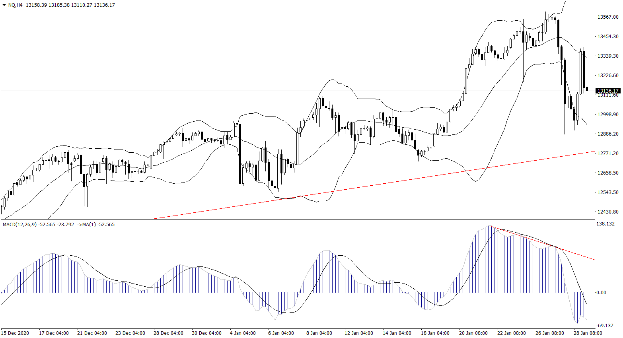The width and height of the screenshot is (623, 338).
Task: Click the 28 Jan 08:00 time label
Action: coord(588,333)
